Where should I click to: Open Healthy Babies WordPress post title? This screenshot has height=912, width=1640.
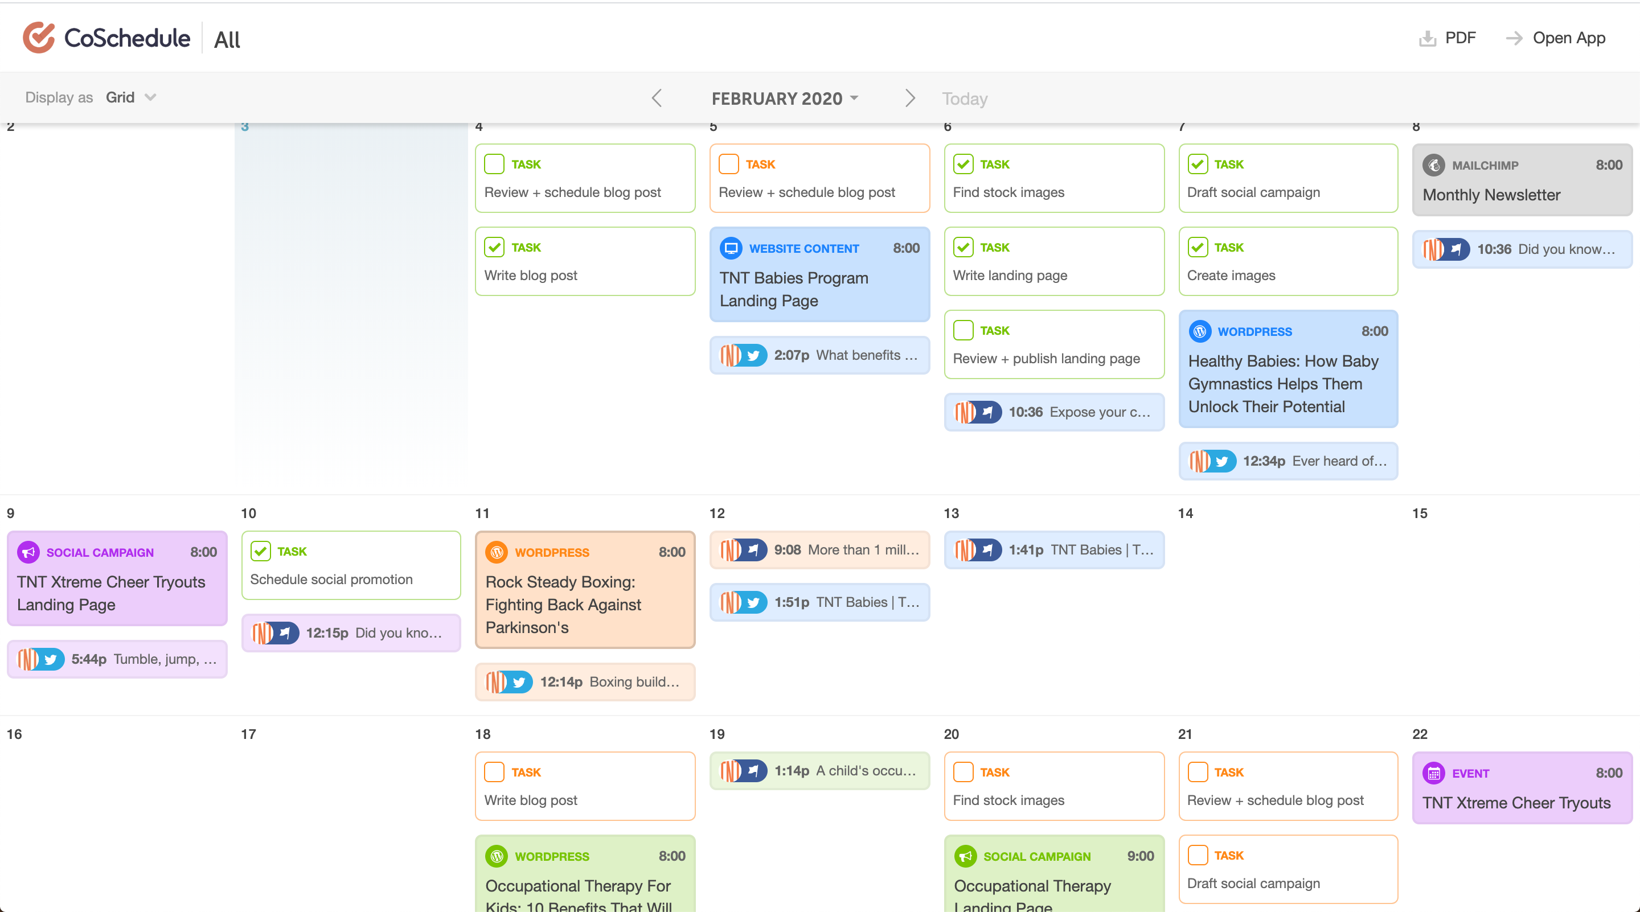(x=1283, y=384)
